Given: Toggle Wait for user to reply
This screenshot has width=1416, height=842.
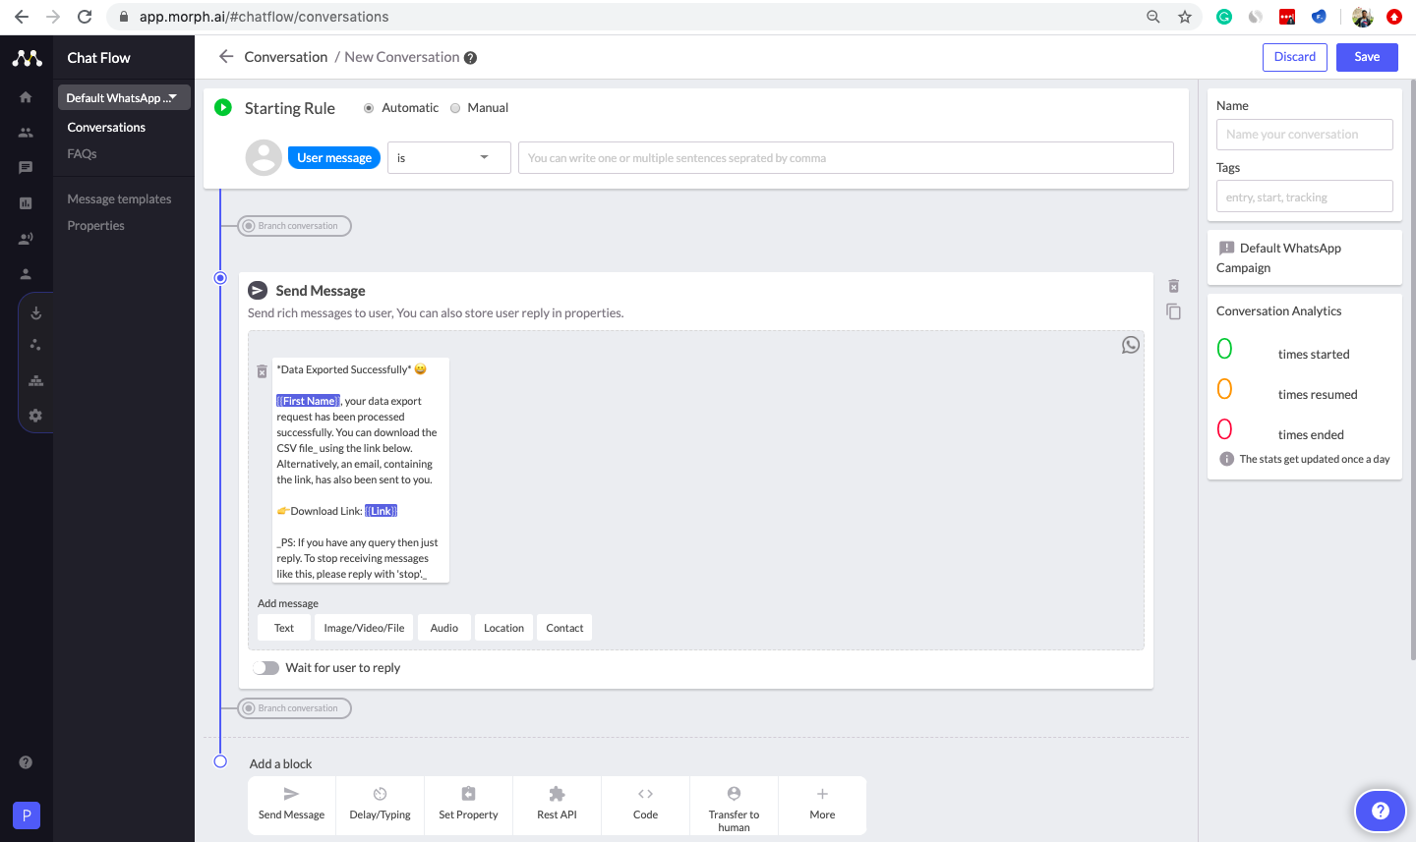Looking at the screenshot, I should 265,668.
